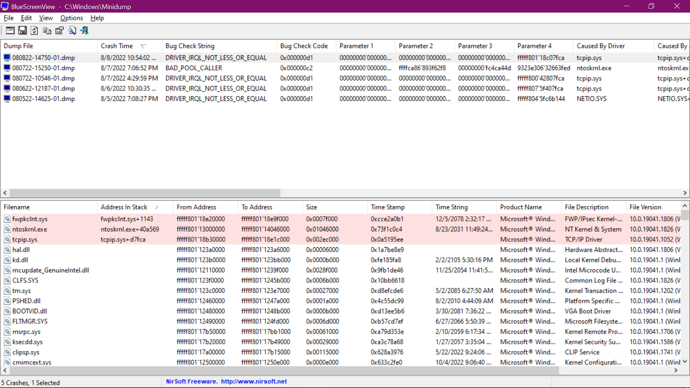The width and height of the screenshot is (690, 388).
Task: Sort drivers by Address In Stack header
Action: 124,207
